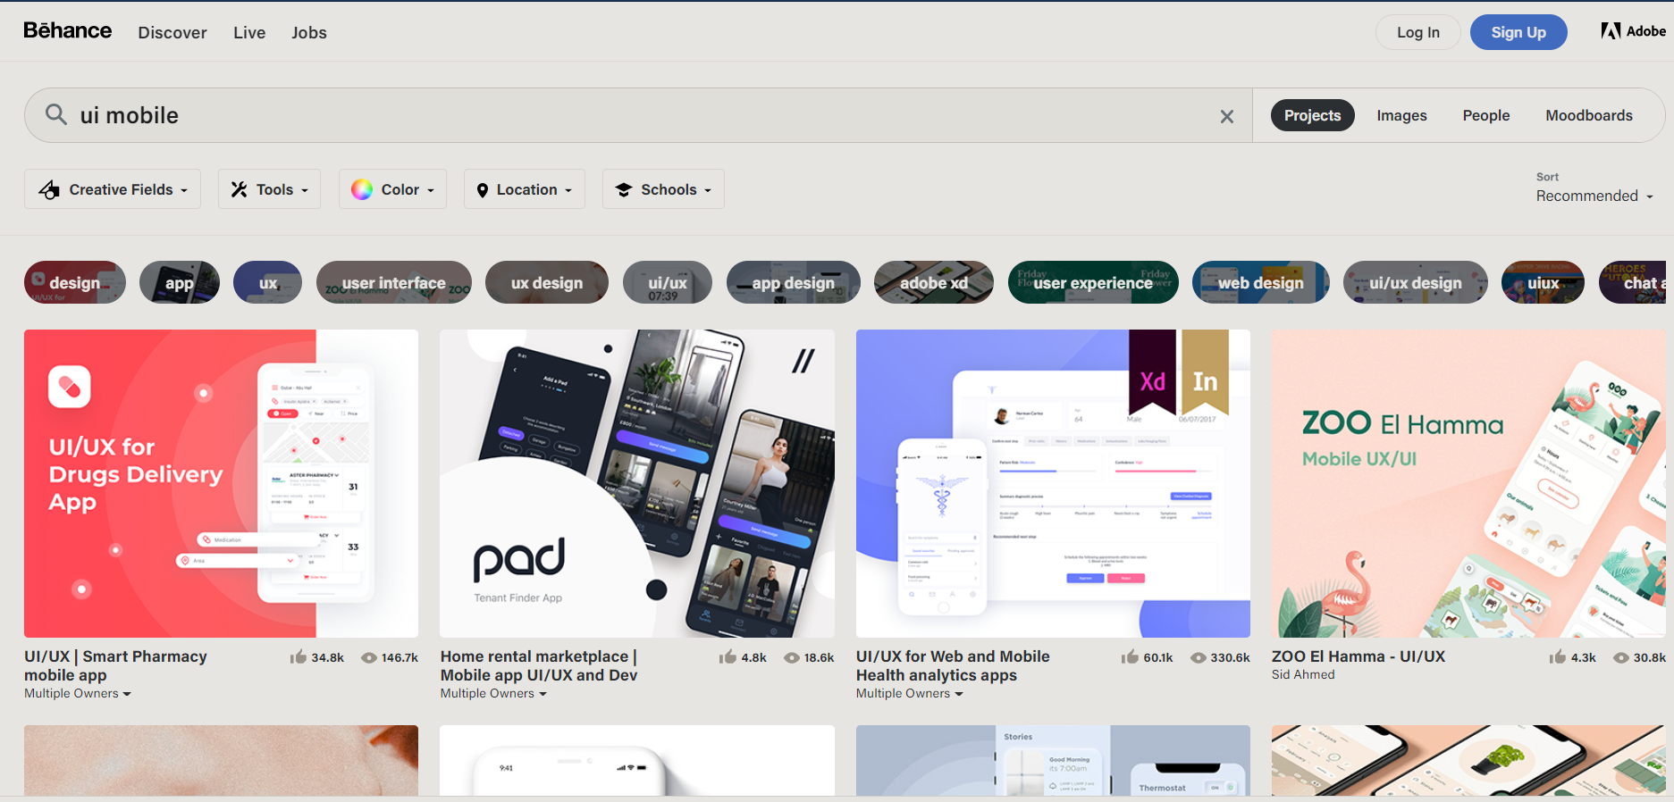Open Creative Fields dropdown

113,189
